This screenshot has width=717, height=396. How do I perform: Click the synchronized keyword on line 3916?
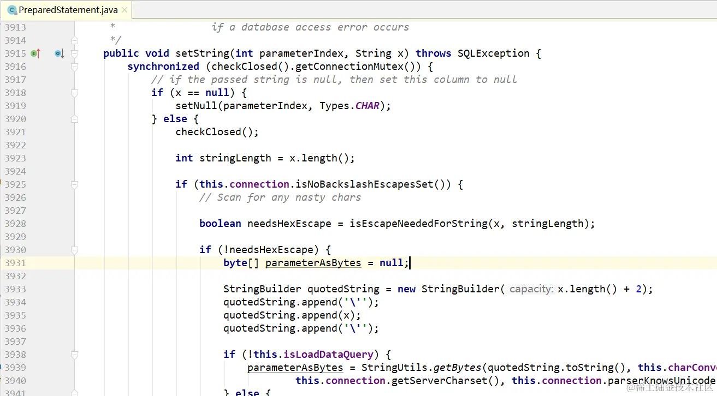163,67
